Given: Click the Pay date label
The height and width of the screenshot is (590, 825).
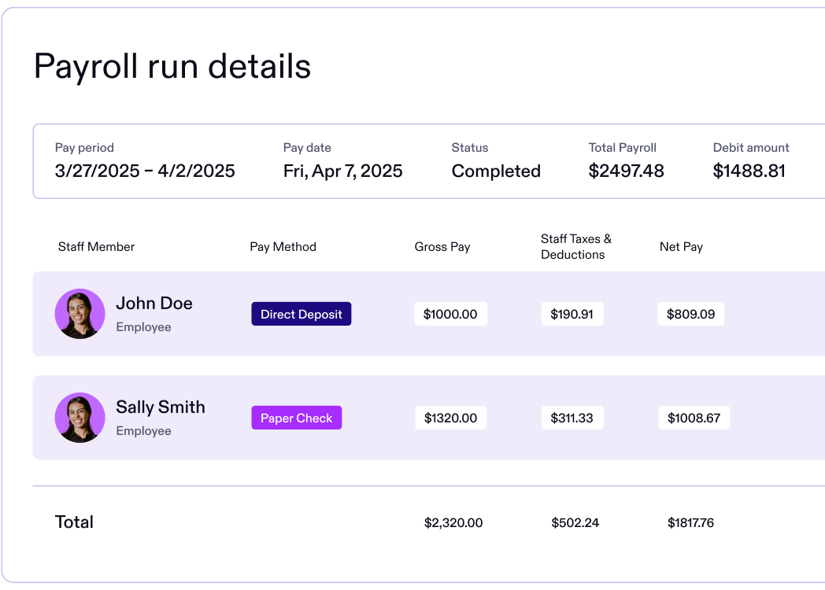Looking at the screenshot, I should [x=307, y=148].
